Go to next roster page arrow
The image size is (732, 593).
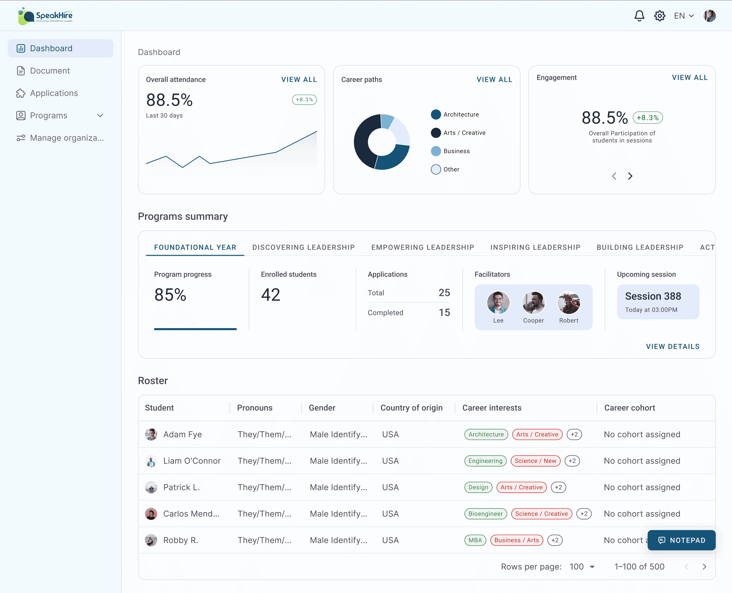(704, 567)
